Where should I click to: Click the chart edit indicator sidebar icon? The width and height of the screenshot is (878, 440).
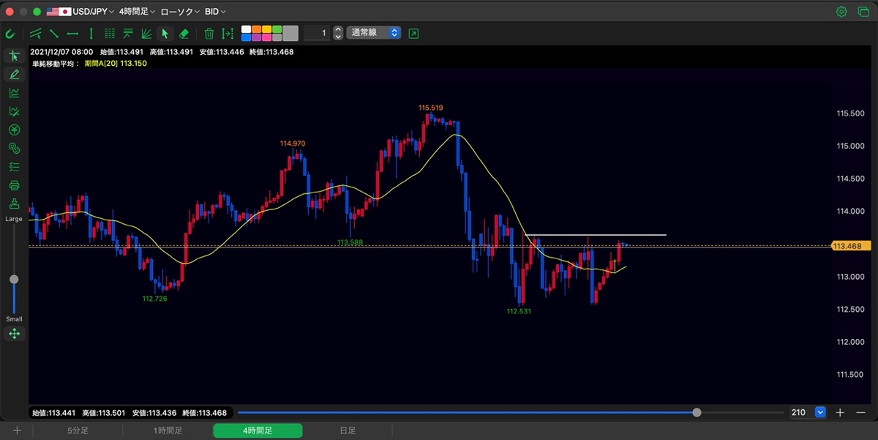(14, 111)
